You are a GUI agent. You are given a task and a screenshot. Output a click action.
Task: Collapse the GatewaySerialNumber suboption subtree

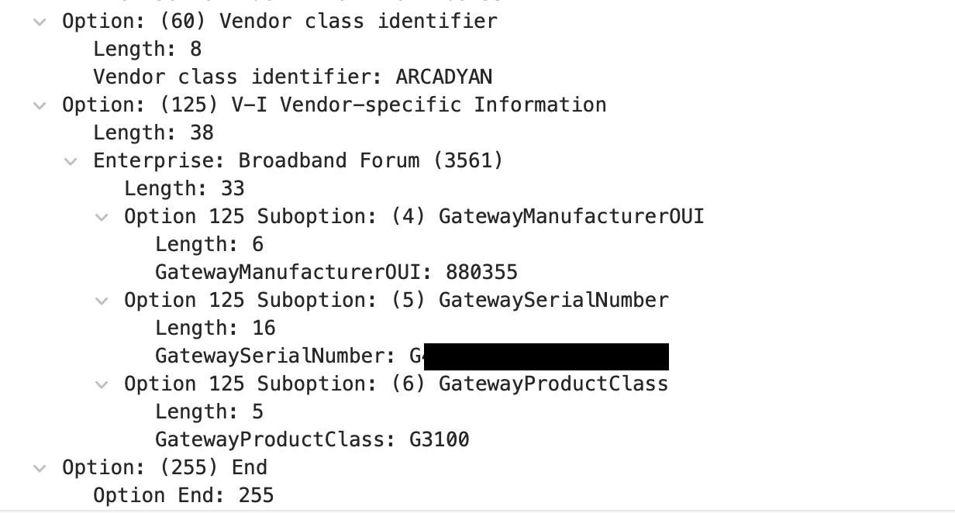(102, 300)
